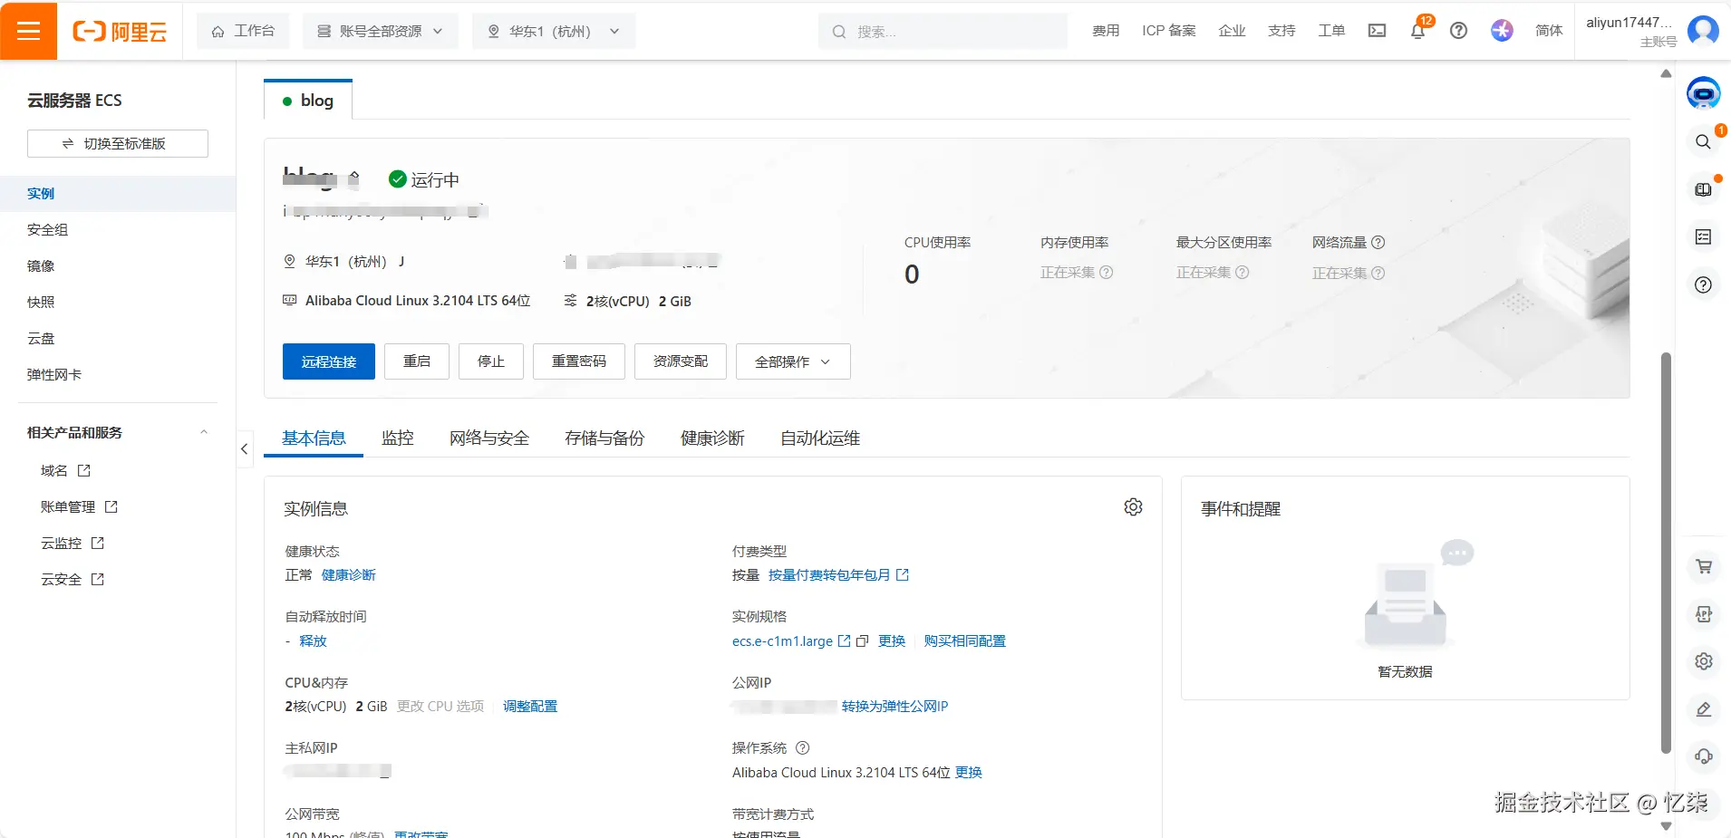Stop the instance with 停止 button
Viewport: 1731px width, 838px height.
click(x=491, y=361)
